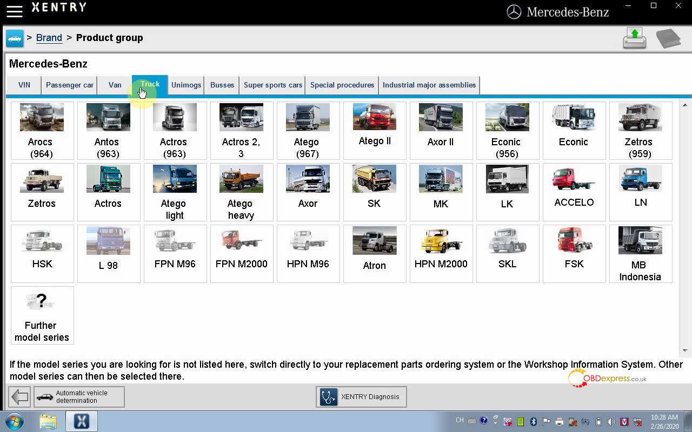
Task: Click the vehicle home icon in breadcrumb
Action: tap(15, 38)
